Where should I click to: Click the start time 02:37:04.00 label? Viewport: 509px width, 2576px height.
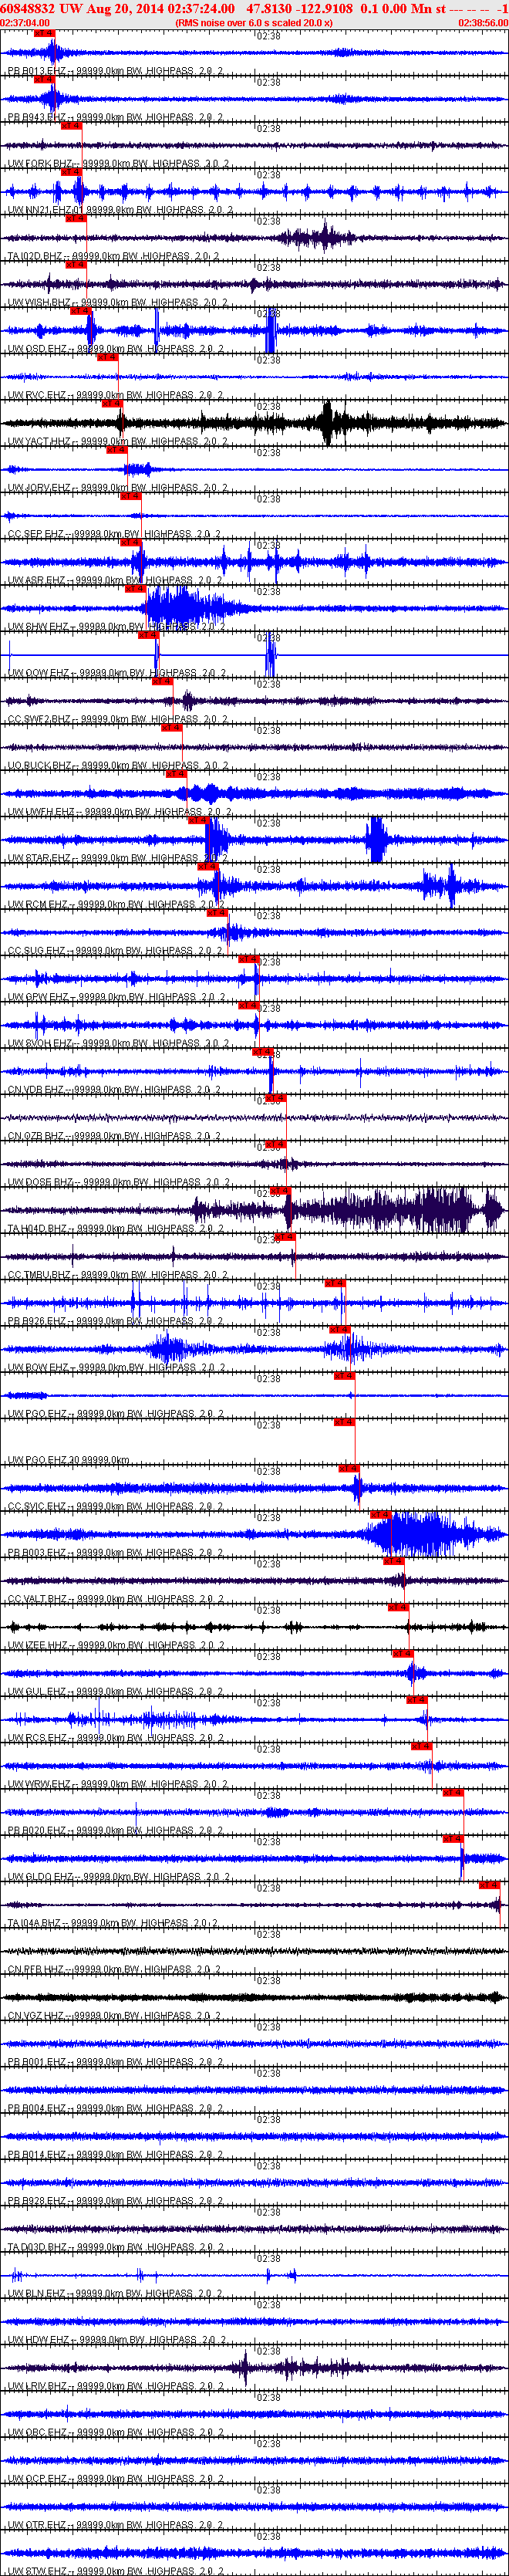(25, 22)
